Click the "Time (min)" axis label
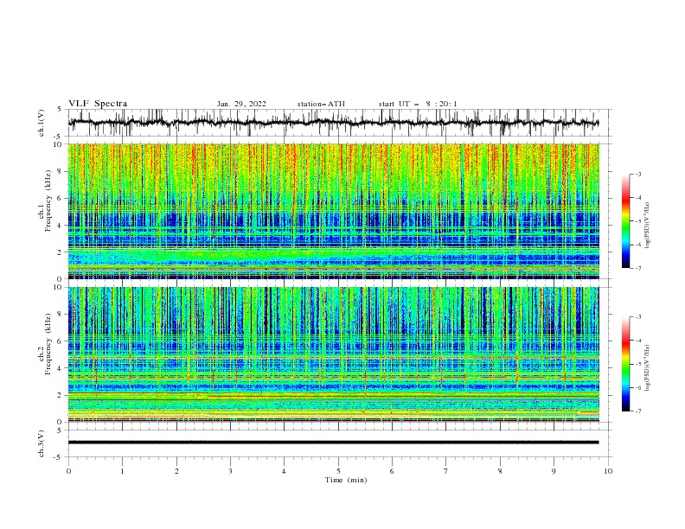Viewport: 685px width, 529px height. pyautogui.click(x=346, y=480)
